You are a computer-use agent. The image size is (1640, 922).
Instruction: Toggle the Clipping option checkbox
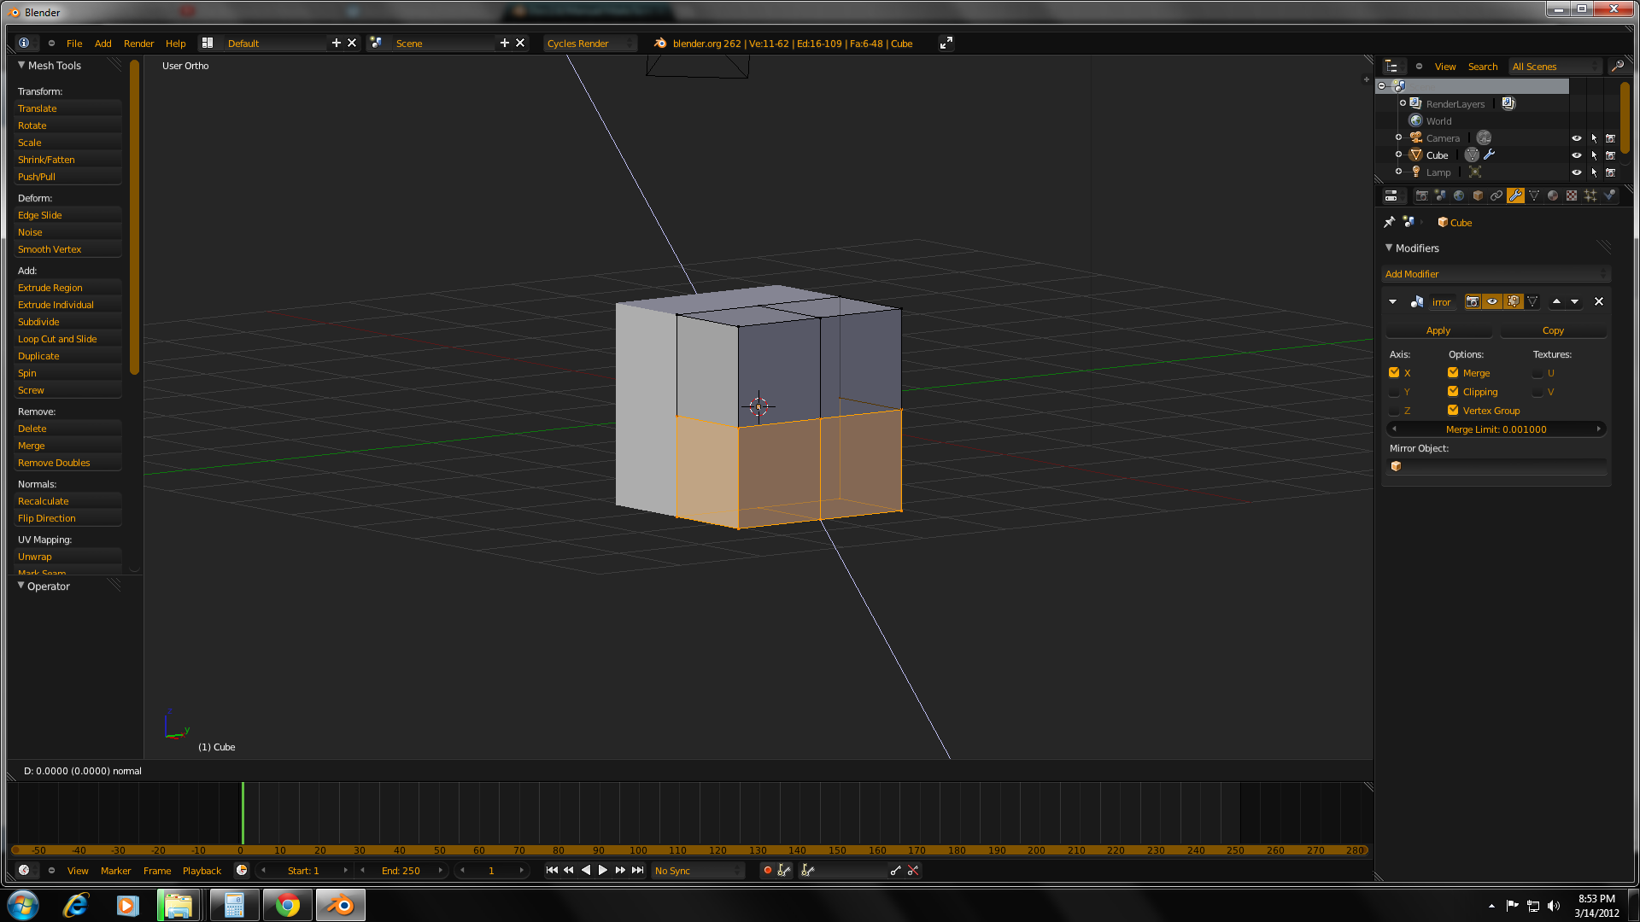[x=1453, y=392]
